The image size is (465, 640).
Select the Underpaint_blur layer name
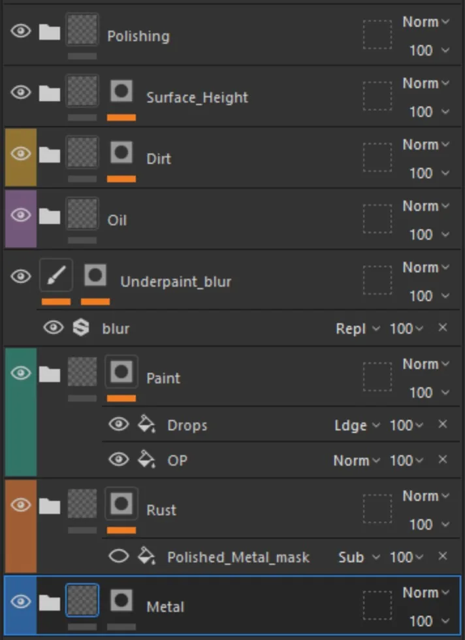[x=176, y=281]
